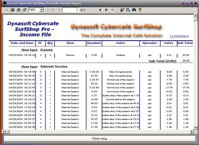Click the horizontal scrollbar left arrow
The height and width of the screenshot is (145, 199).
coord(4,132)
